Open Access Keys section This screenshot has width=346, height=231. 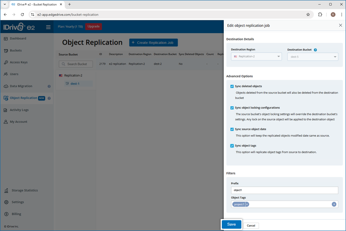(x=18, y=62)
